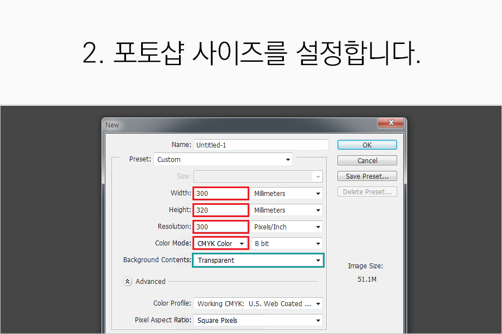The width and height of the screenshot is (502, 334).
Task: Click the Height input field
Action: 221,210
